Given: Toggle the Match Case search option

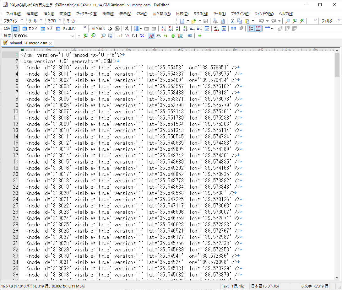Looking at the screenshot, I should coord(151,36).
